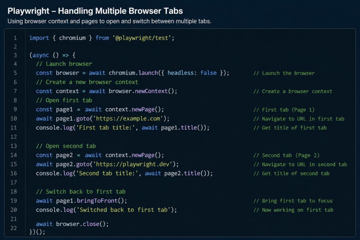Click 'browser.newContext()' on line 7
This screenshot has height=240, width=360.
(x=141, y=91)
